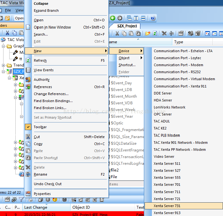This screenshot has width=223, height=216.
Task: Collapse the Xe tree node
Action: pos(9,78)
